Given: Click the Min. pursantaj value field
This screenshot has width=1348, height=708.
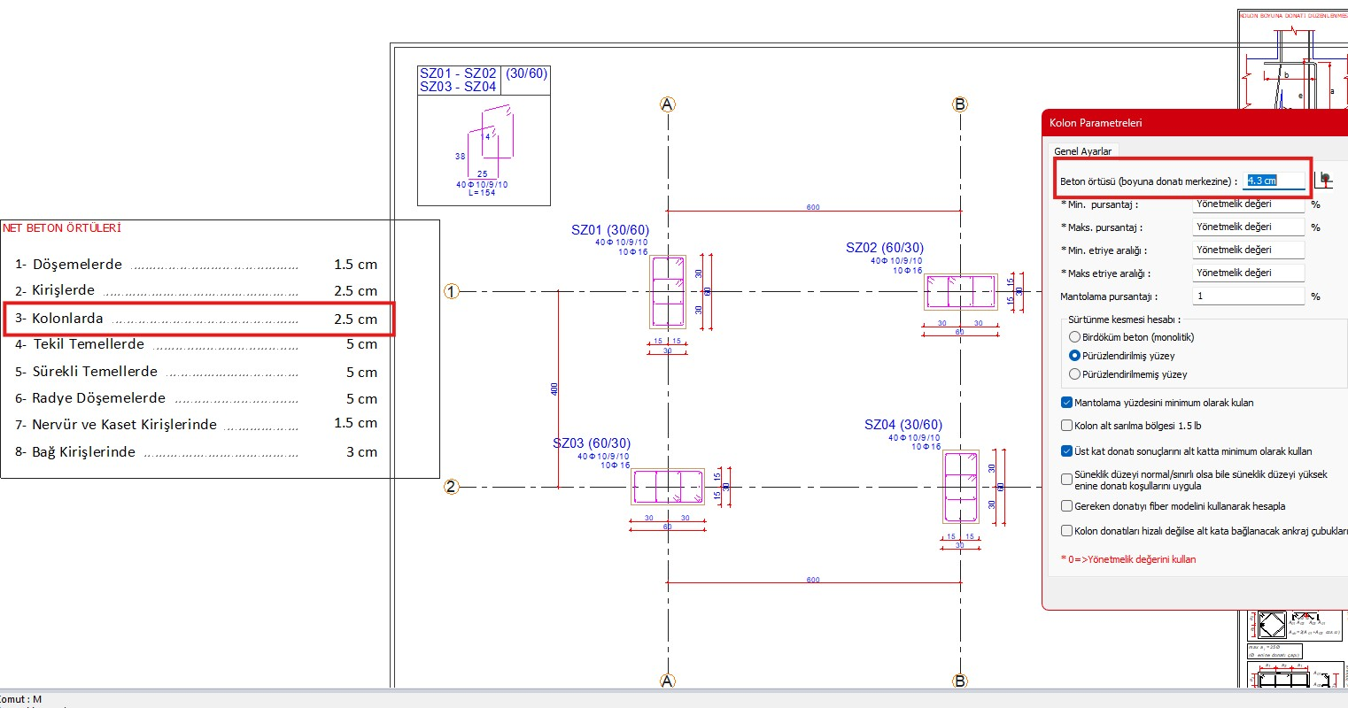Looking at the screenshot, I should [x=1248, y=204].
